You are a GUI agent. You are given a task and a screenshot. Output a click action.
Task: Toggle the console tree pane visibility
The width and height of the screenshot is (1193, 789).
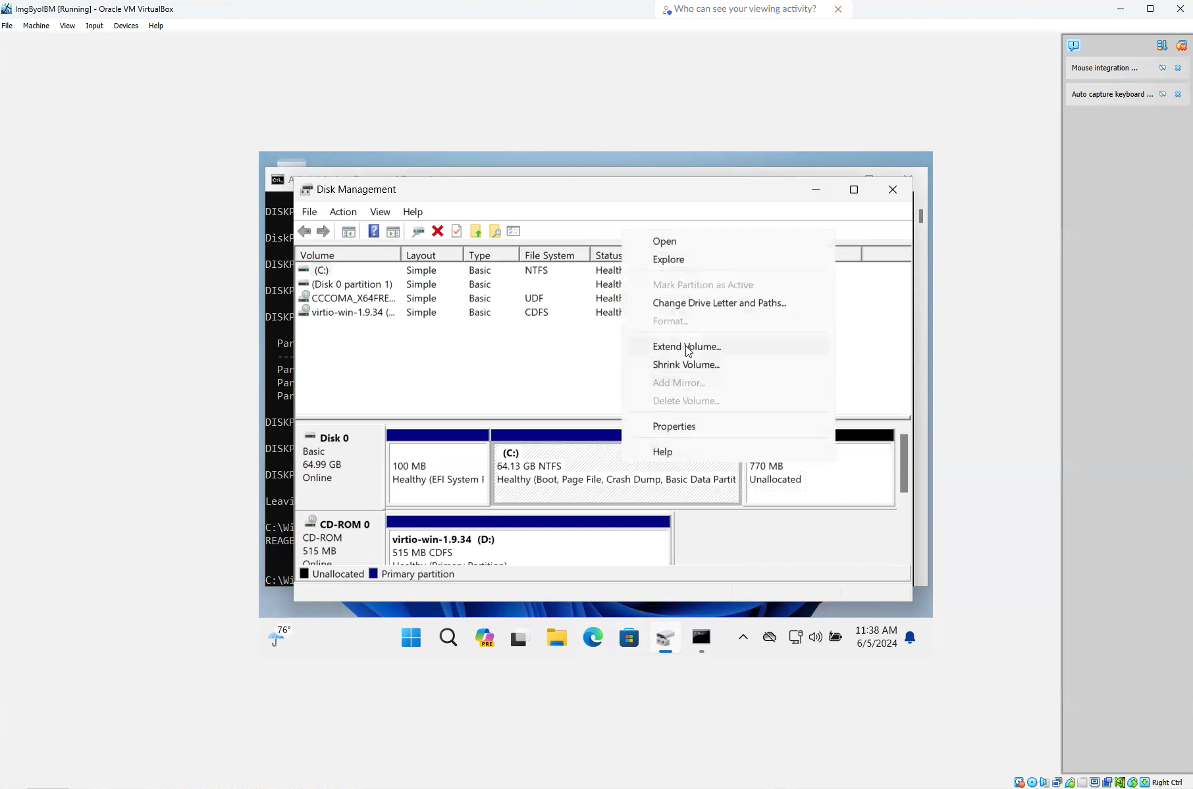point(349,231)
